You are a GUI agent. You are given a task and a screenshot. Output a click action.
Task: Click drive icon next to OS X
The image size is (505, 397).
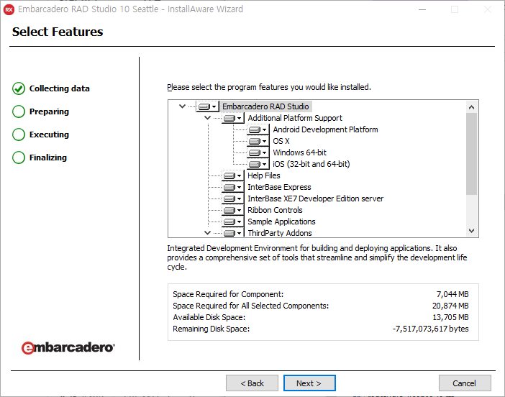(257, 142)
